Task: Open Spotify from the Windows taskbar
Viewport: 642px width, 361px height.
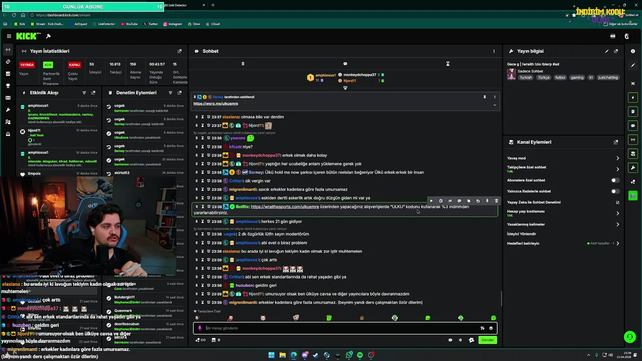Action: pyautogui.click(x=360, y=355)
